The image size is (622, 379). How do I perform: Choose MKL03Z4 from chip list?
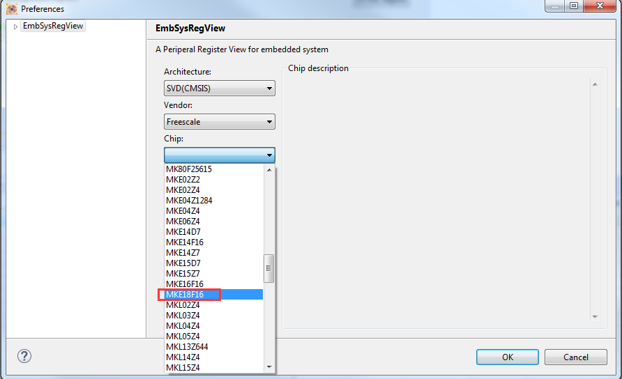click(x=214, y=315)
